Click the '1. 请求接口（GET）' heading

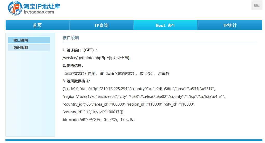pyautogui.click(x=80, y=50)
